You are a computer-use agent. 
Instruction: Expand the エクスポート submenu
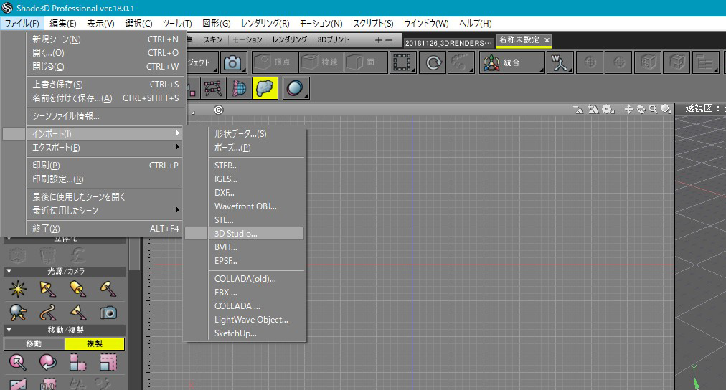pyautogui.click(x=105, y=148)
